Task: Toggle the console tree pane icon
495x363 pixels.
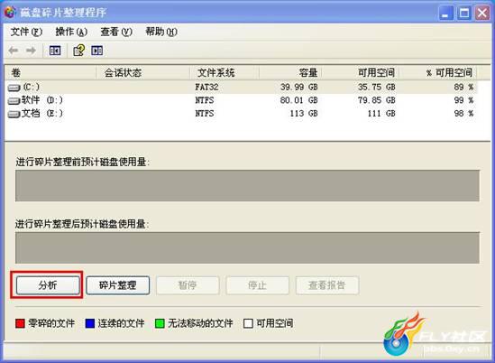Action: (55, 51)
